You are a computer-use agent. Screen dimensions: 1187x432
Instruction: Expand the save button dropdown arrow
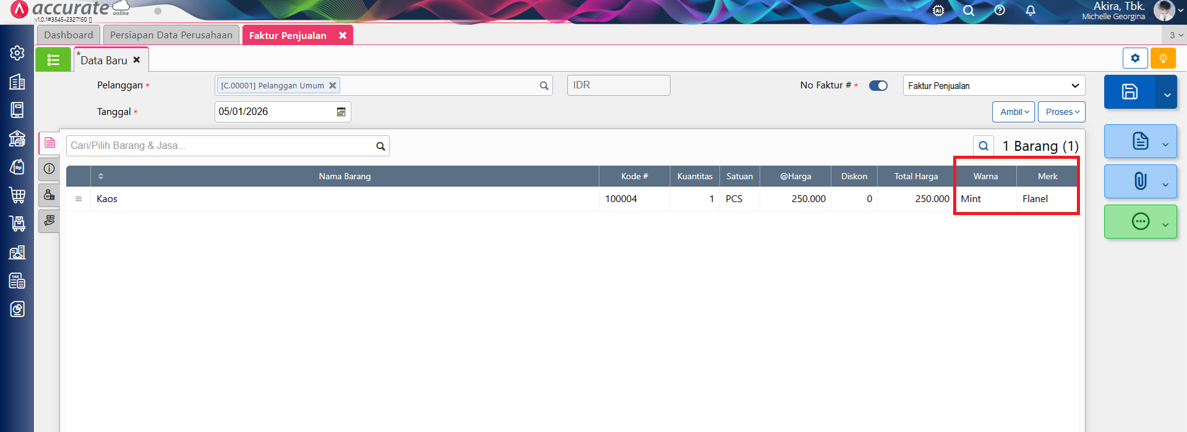[x=1167, y=95]
